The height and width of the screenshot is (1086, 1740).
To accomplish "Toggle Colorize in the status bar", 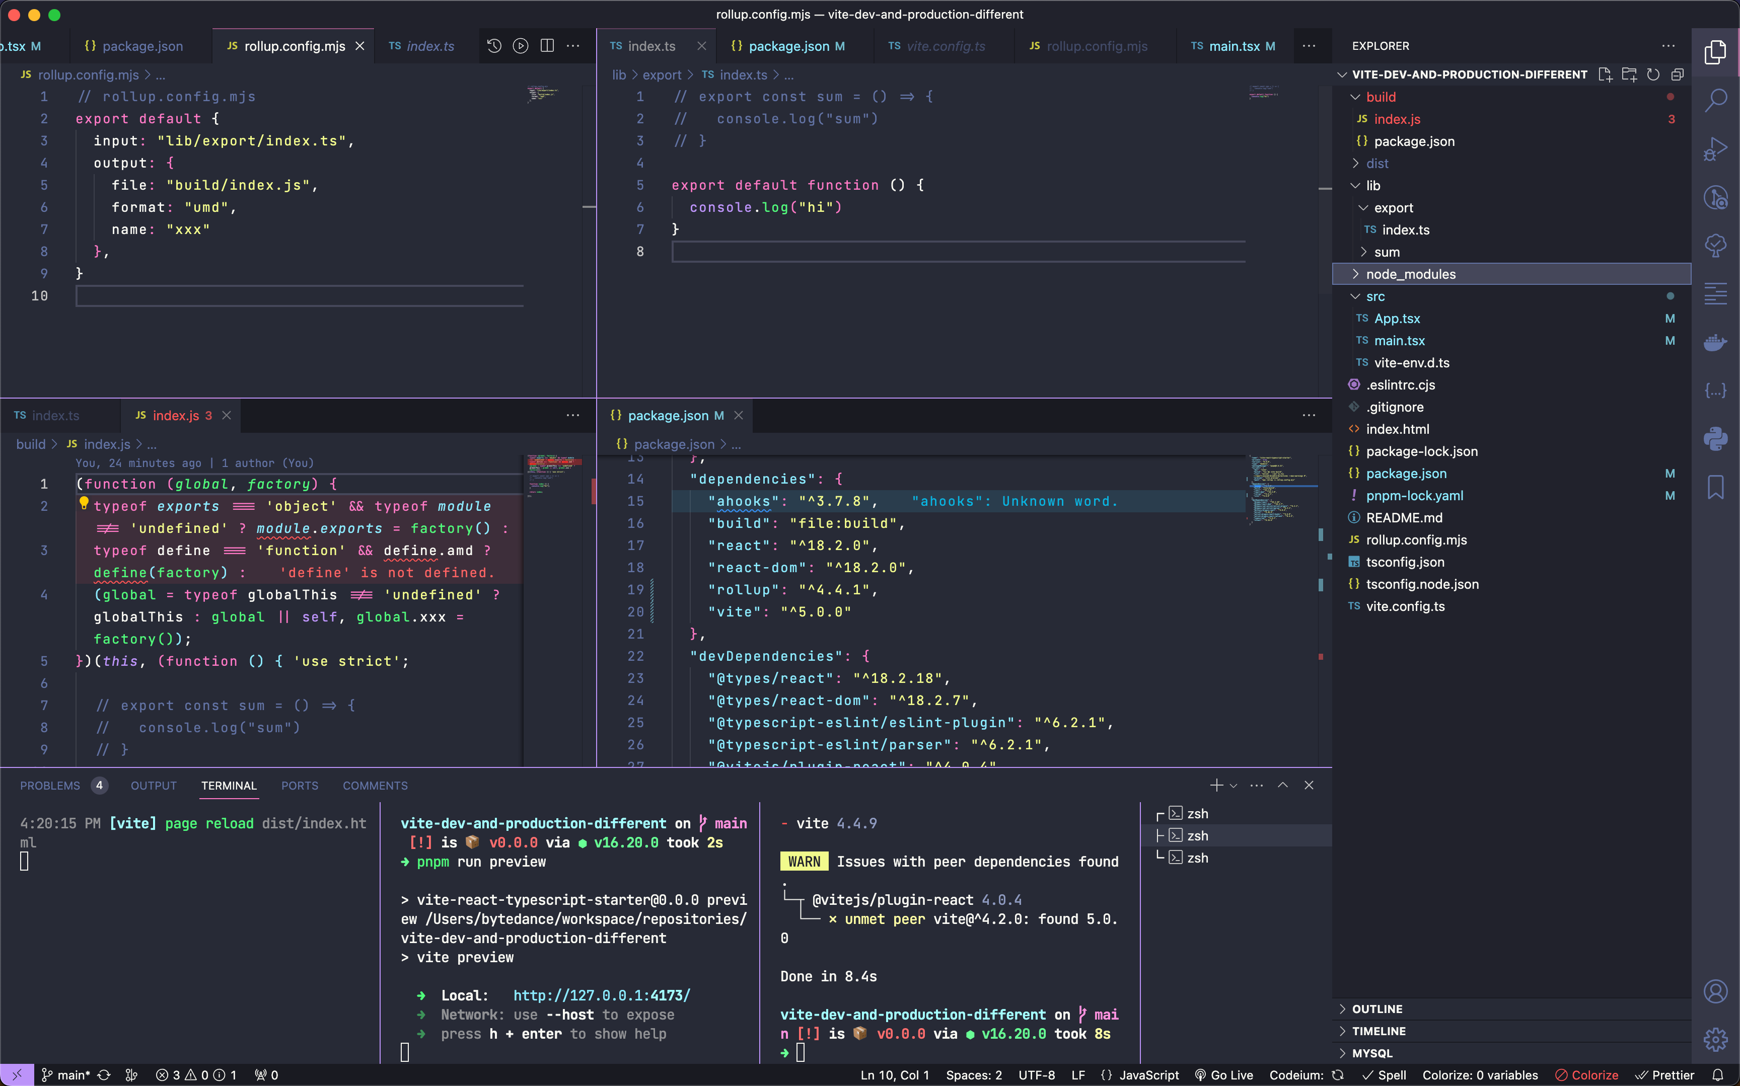I will pos(1586,1075).
